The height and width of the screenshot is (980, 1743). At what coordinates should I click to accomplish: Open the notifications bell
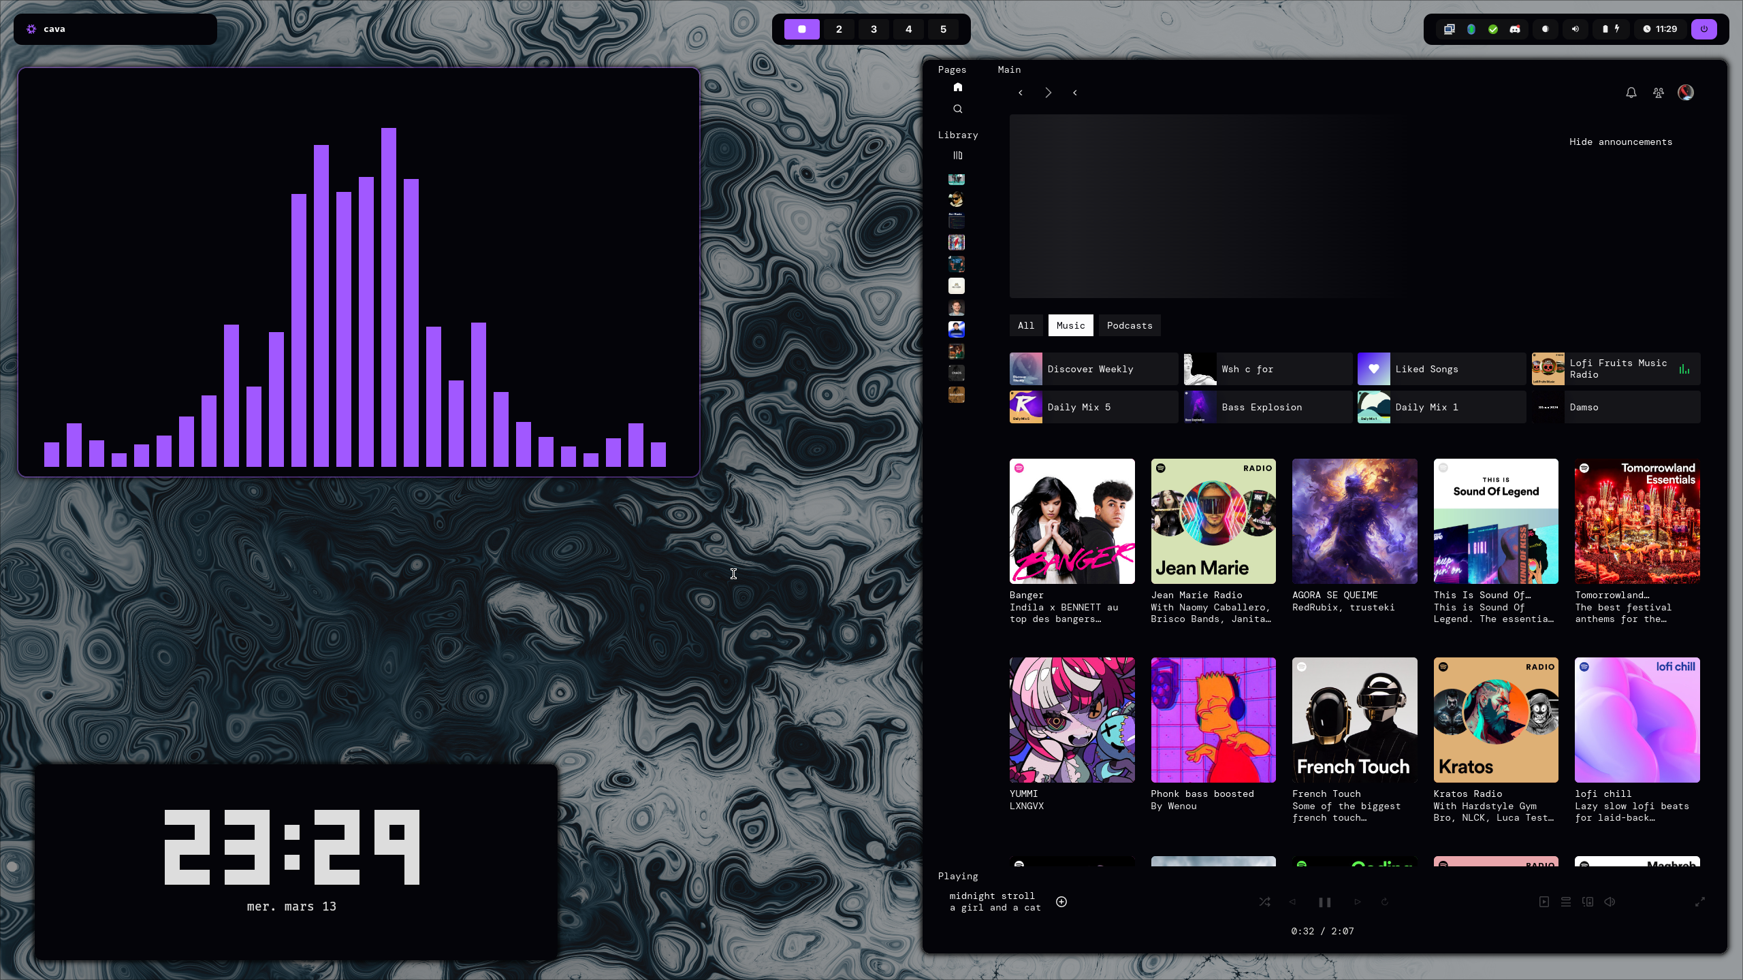(1631, 93)
